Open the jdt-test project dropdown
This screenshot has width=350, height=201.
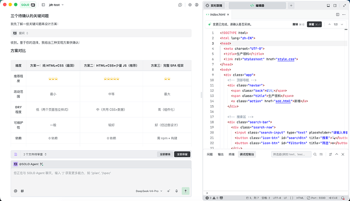pyautogui.click(x=56, y=5)
